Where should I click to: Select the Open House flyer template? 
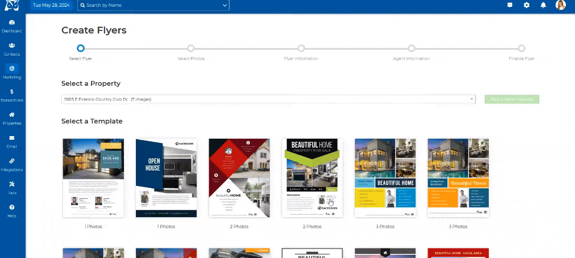point(166,177)
